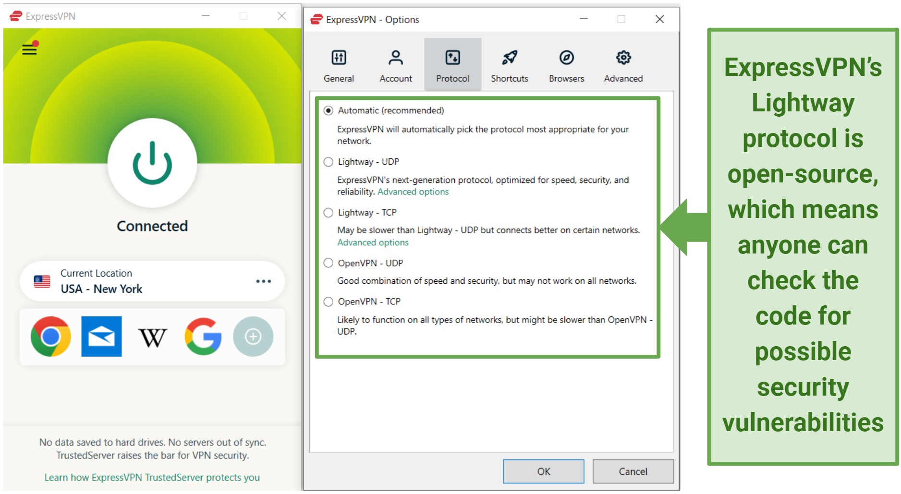Open Advanced options under Lightway - UDP
Image resolution: width=901 pixels, height=494 pixels.
coord(413,192)
